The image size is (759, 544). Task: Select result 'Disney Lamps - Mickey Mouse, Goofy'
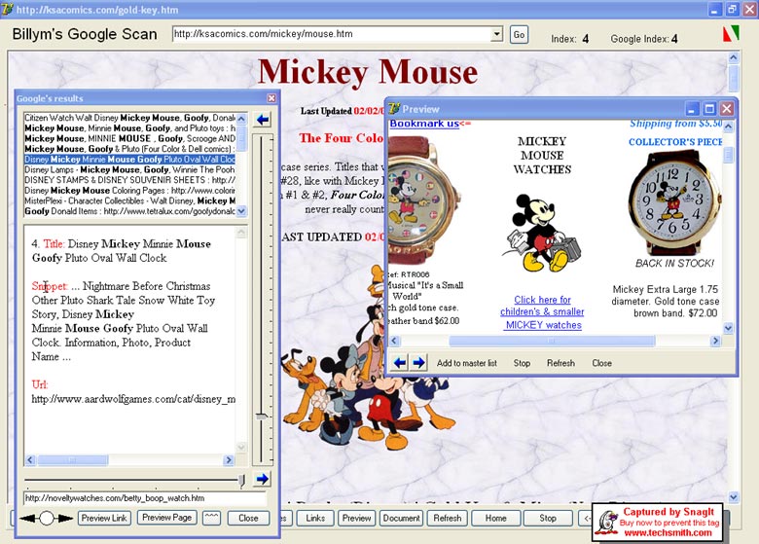129,170
